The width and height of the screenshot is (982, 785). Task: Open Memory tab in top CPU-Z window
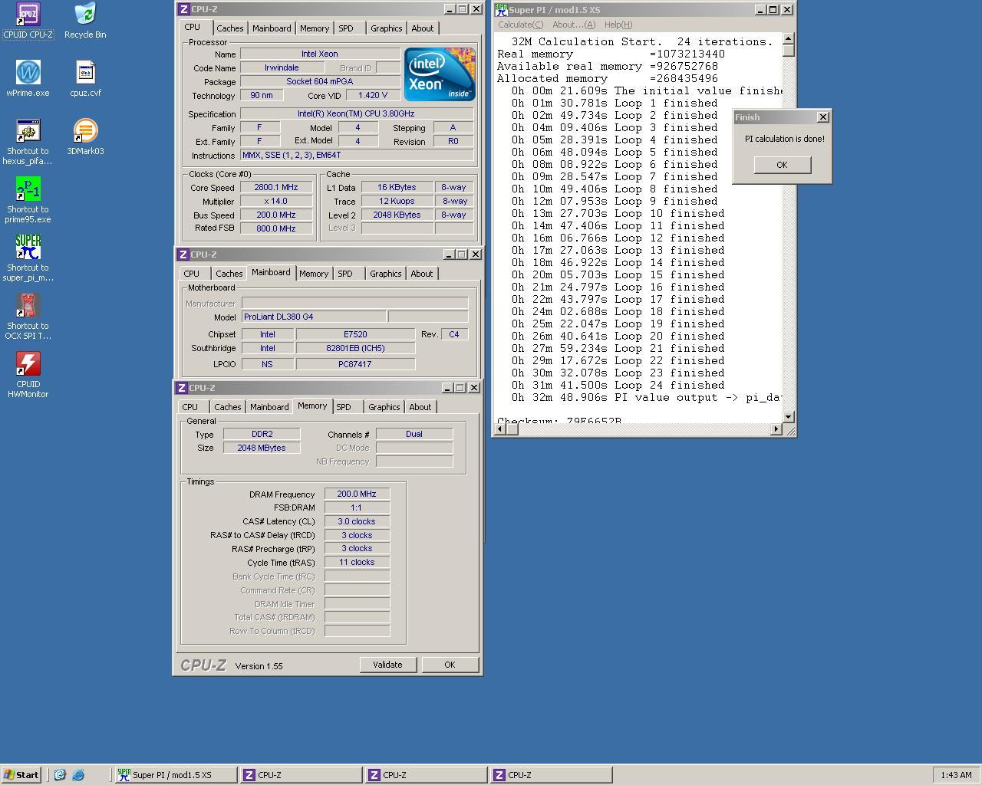[315, 28]
